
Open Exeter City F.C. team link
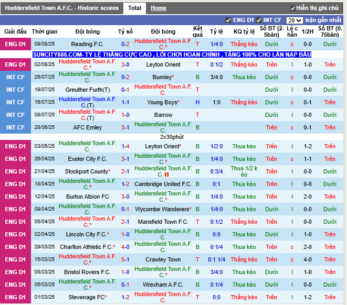88,159
